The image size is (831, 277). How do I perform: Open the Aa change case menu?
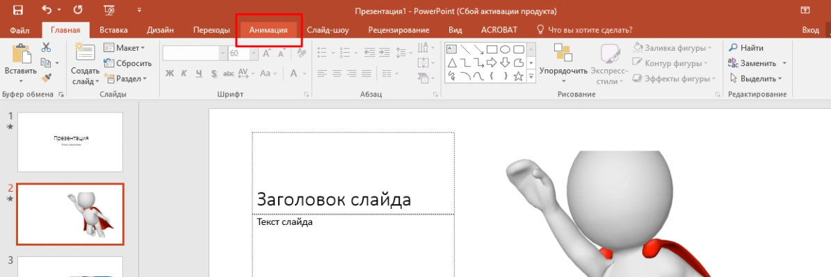pyautogui.click(x=268, y=73)
